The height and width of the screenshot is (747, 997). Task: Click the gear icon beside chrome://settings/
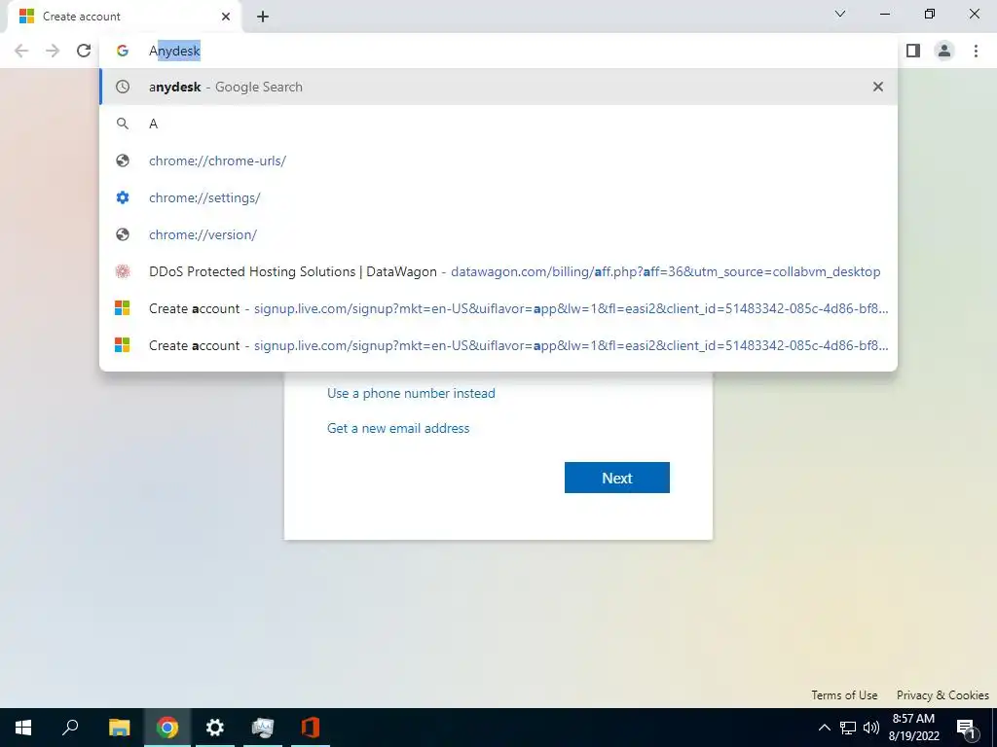(x=123, y=197)
